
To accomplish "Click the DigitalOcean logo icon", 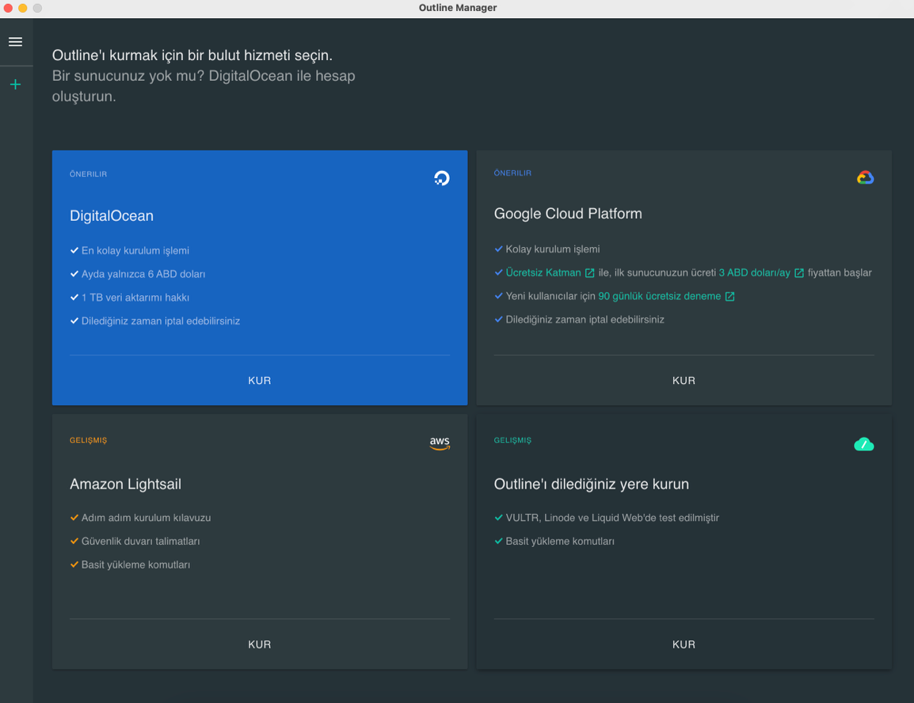I will [x=442, y=177].
